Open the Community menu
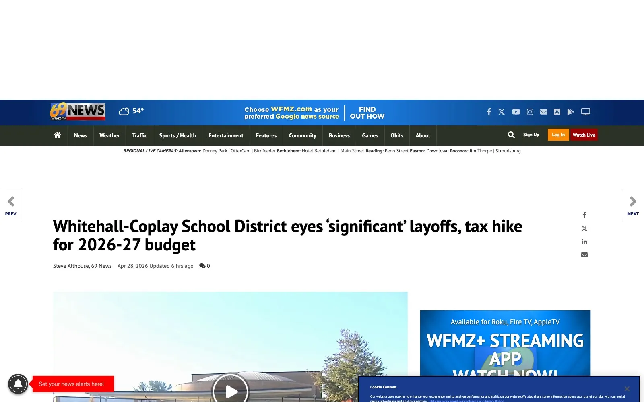This screenshot has width=644, height=402. click(303, 135)
